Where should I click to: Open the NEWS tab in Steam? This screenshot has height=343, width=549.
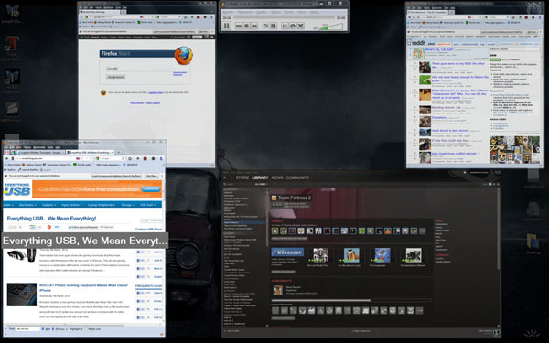277,177
